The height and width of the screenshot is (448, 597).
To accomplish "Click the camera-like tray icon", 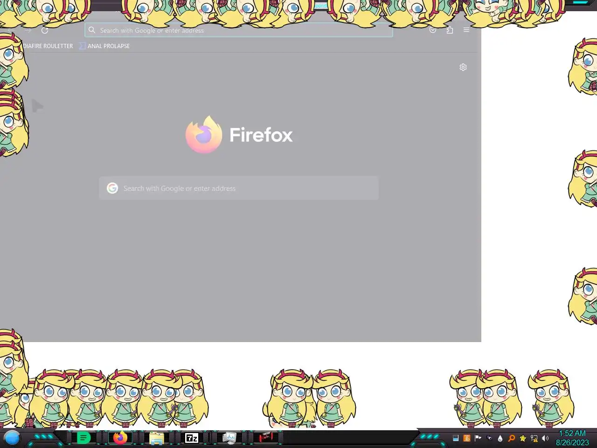I will tap(489, 438).
